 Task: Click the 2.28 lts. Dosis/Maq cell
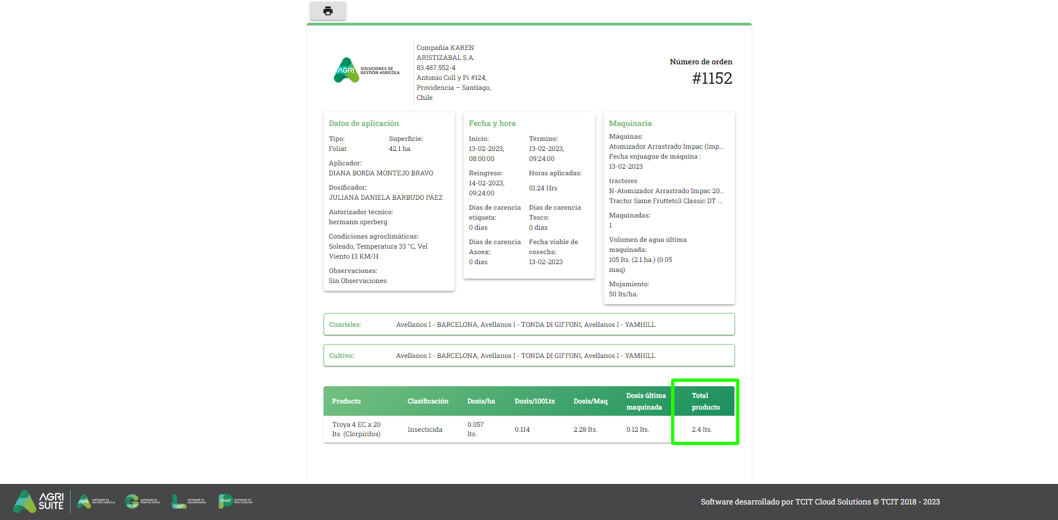(585, 430)
